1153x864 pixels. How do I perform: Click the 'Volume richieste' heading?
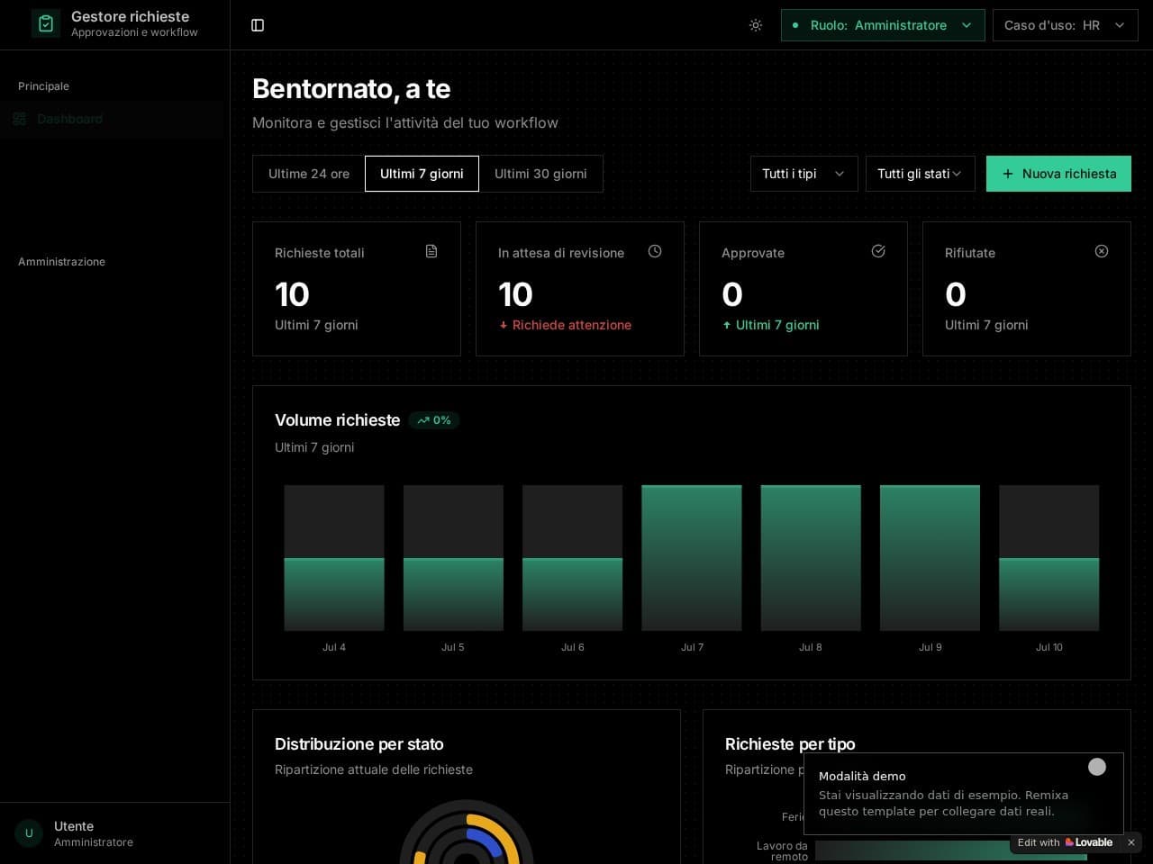tap(338, 420)
